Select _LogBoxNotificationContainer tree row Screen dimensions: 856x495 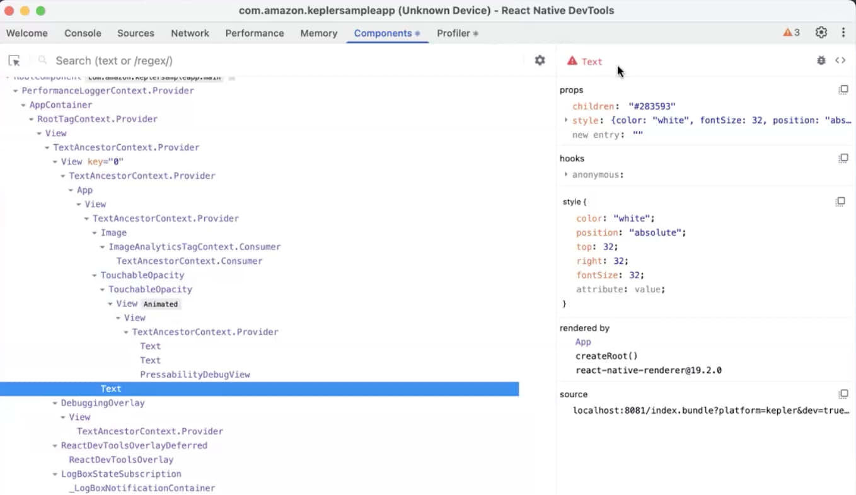(142, 488)
